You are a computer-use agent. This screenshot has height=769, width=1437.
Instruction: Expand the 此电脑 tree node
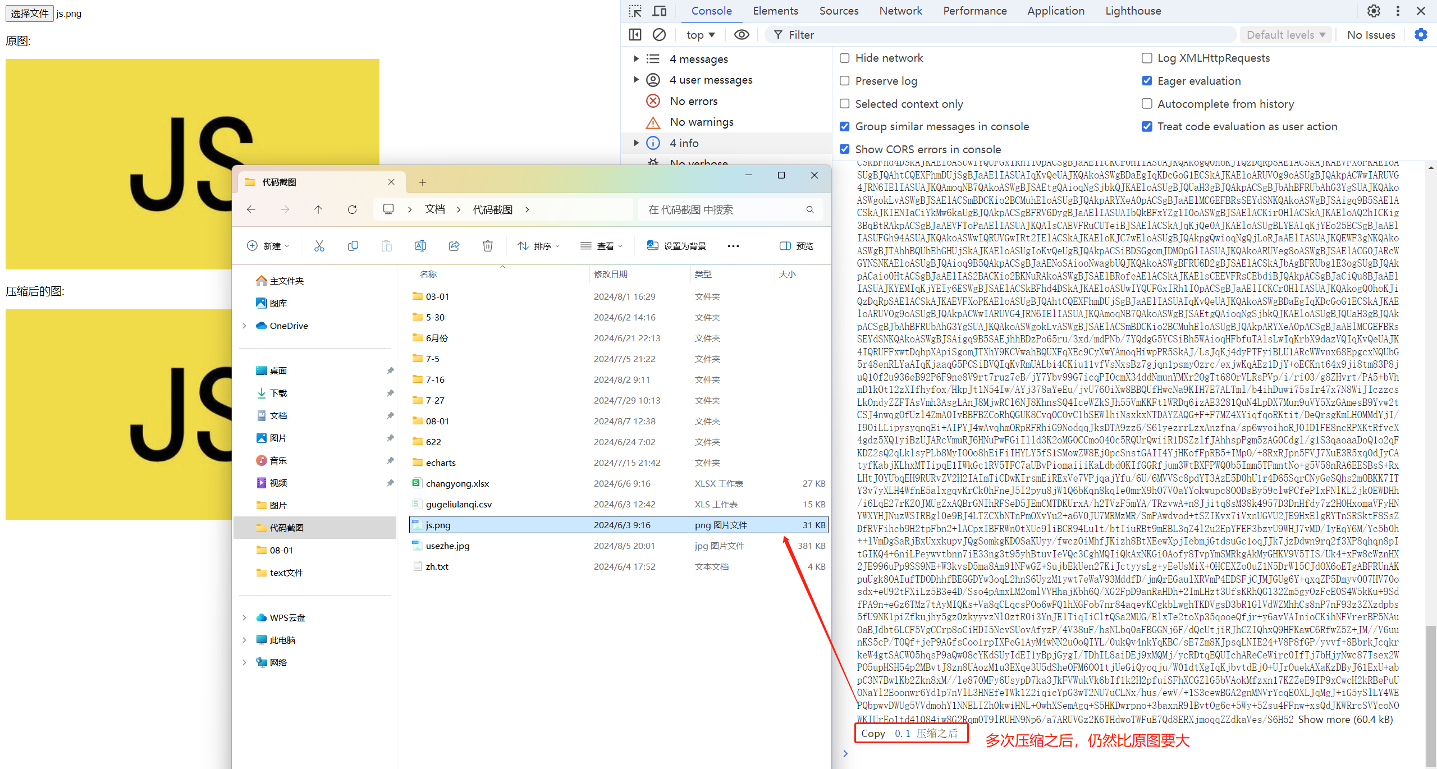tap(244, 640)
